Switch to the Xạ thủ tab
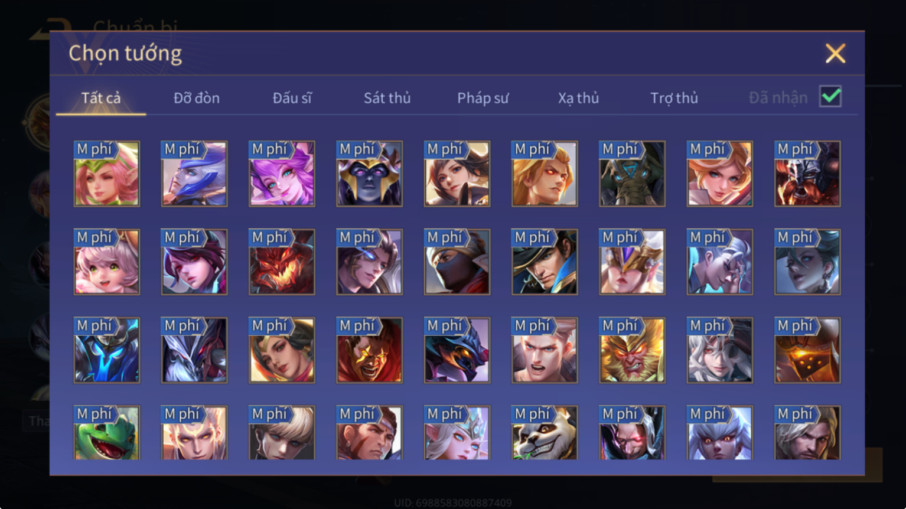This screenshot has height=509, width=906. point(579,98)
